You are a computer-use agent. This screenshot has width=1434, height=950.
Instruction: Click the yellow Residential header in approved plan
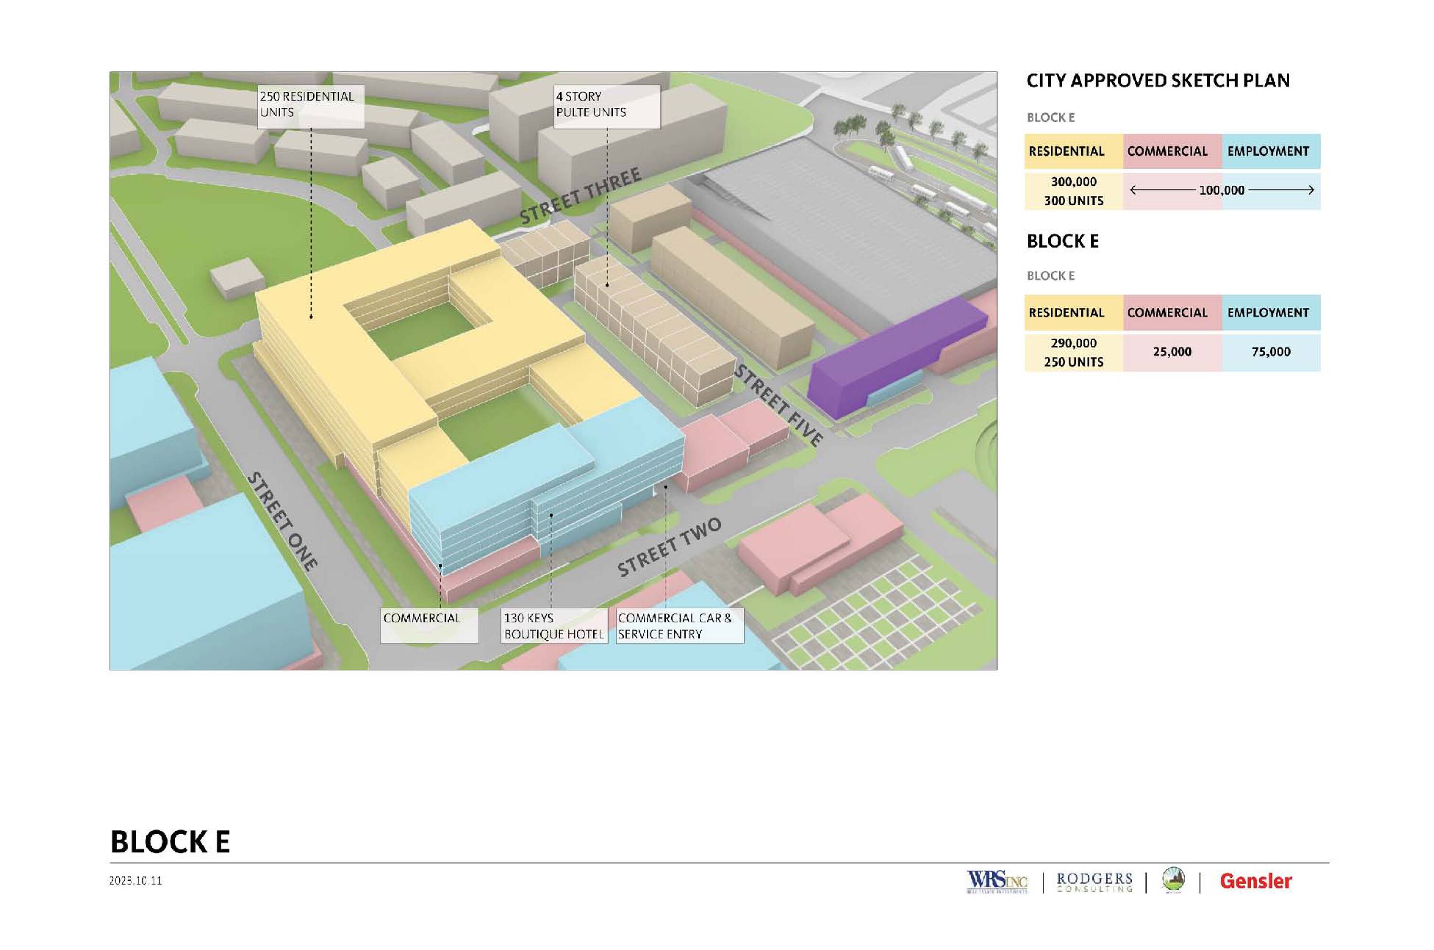coord(1073,151)
